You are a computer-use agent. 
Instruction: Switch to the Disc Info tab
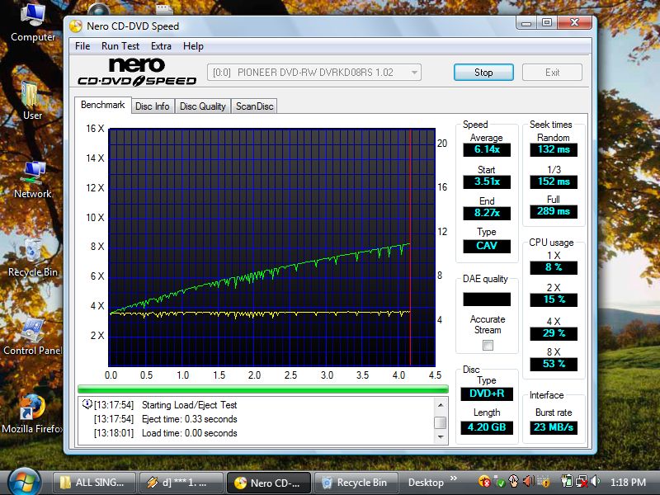pos(153,106)
